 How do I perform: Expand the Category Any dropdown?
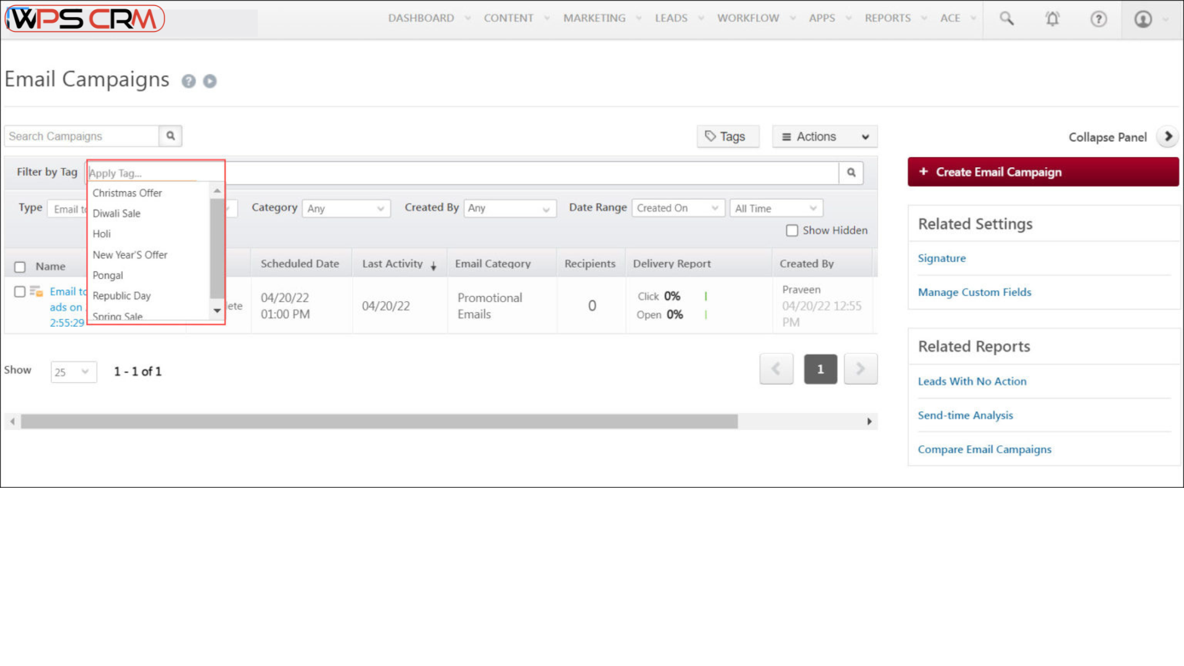346,208
